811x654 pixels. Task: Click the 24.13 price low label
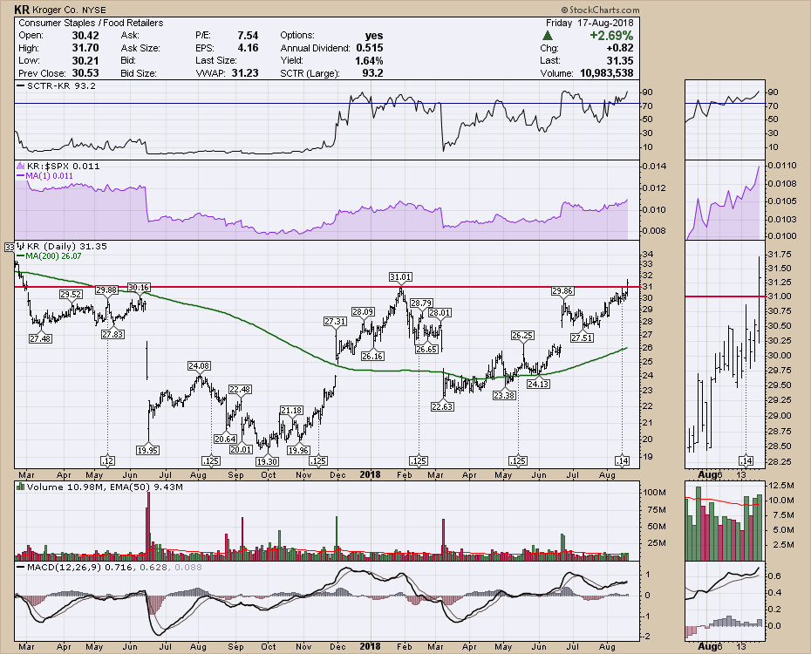point(538,385)
